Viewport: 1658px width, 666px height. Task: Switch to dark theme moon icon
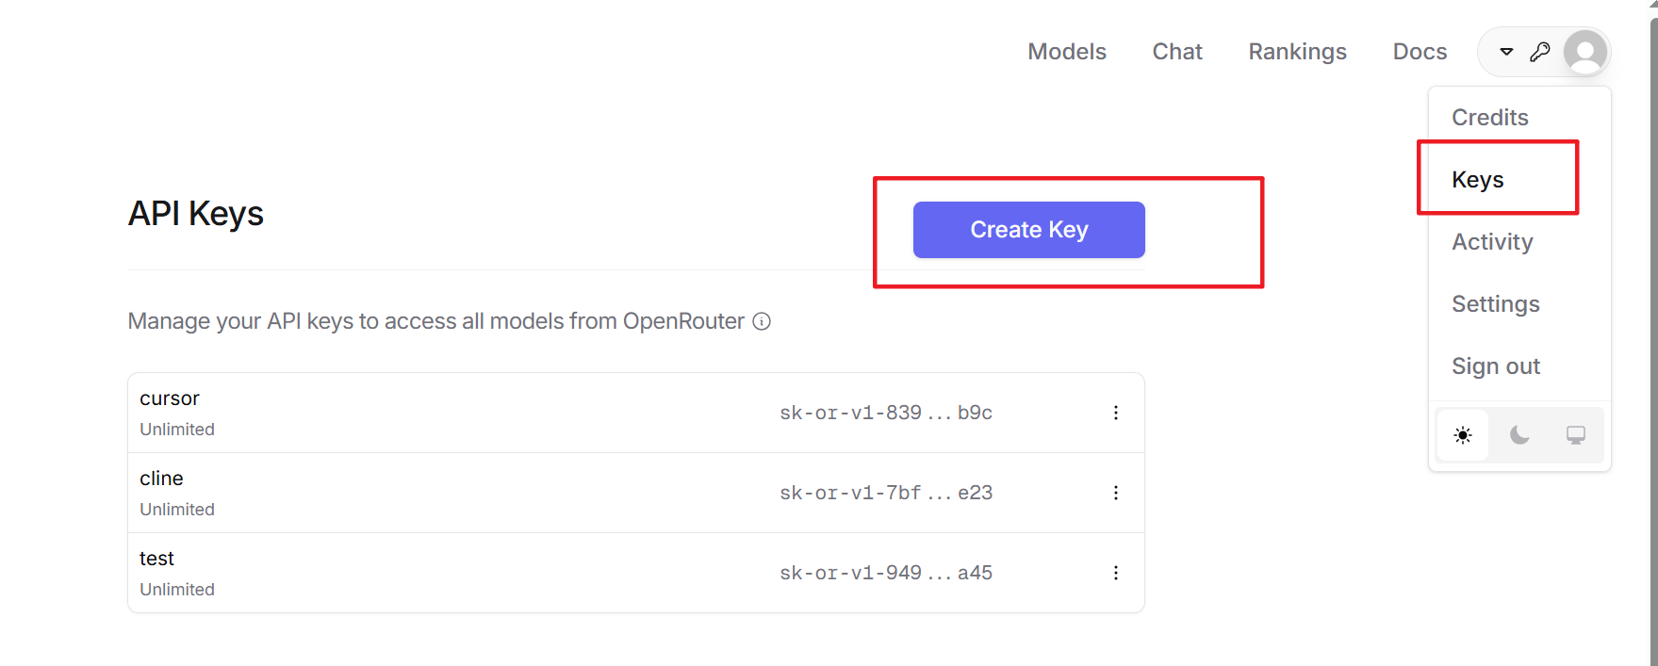point(1519,435)
